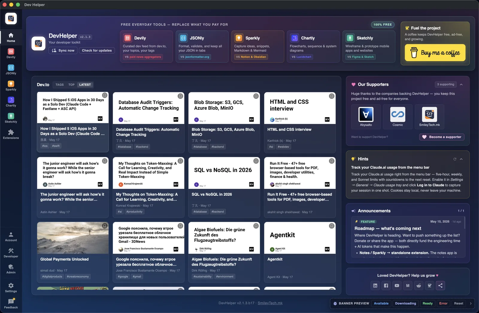Bookmark the Run It Free article
The width and height of the screenshot is (479, 313).
coord(332,161)
